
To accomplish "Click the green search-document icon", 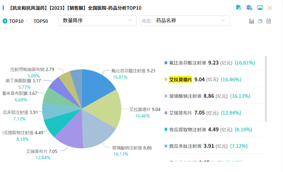I will [x=239, y=7].
